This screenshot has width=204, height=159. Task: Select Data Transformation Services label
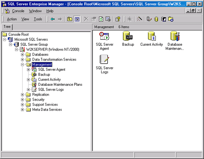click(x=54, y=59)
